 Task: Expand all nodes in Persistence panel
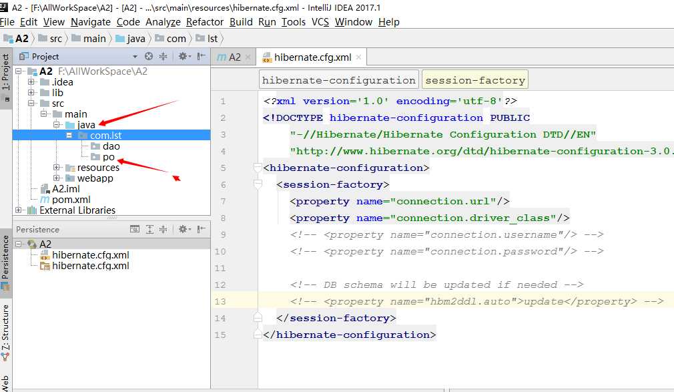149,229
